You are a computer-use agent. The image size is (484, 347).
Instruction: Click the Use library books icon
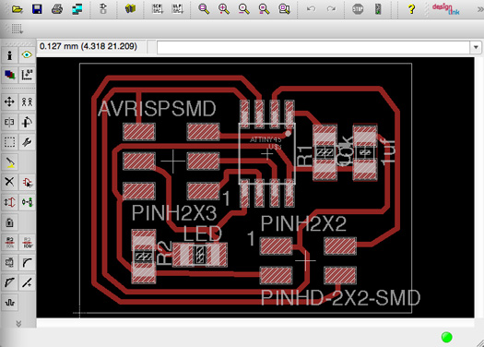click(130, 9)
